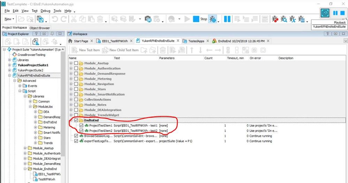
Task: Click the New Child Test Item button
Action: (121, 50)
